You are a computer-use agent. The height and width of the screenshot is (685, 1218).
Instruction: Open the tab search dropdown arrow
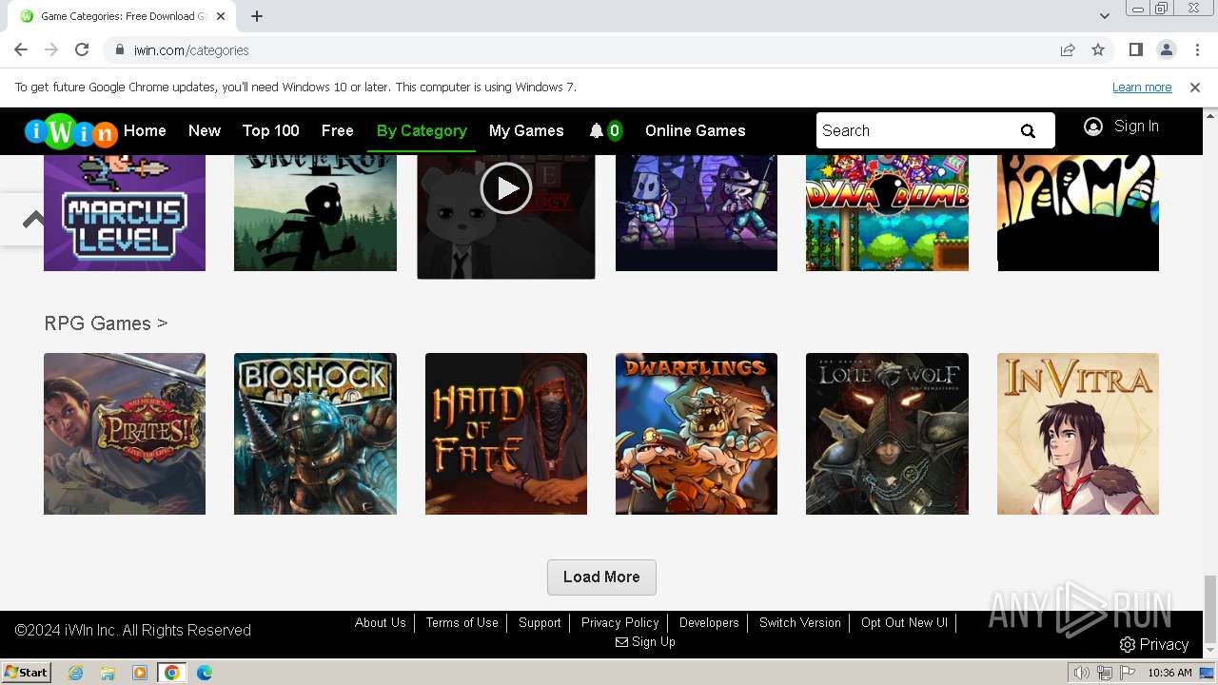pyautogui.click(x=1104, y=16)
